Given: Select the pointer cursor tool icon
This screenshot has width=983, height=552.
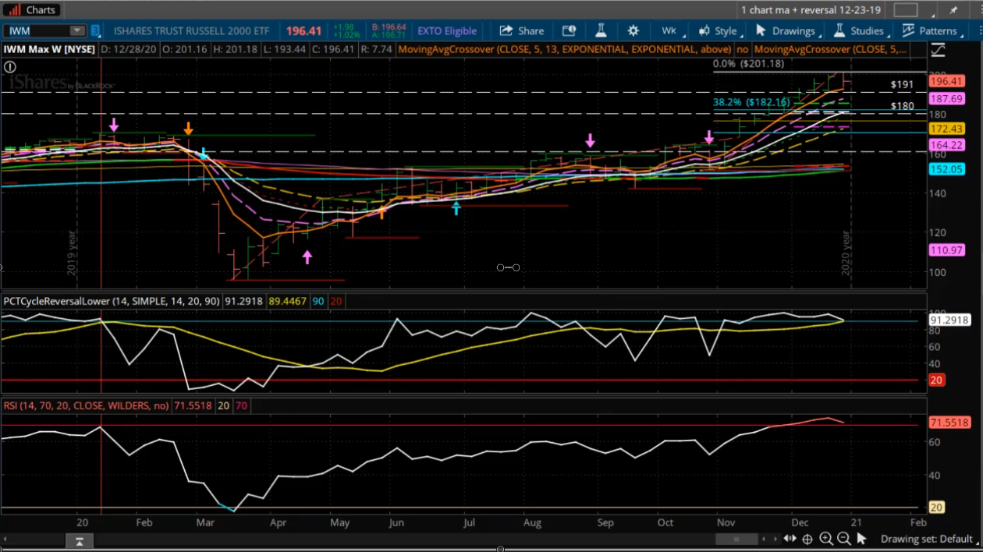Looking at the screenshot, I should point(861,539).
